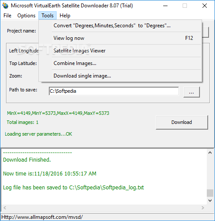Browse for save path with ... button

192,92
